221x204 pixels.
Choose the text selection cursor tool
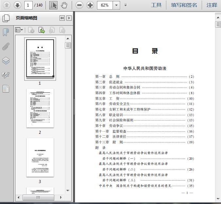[x=53, y=5]
